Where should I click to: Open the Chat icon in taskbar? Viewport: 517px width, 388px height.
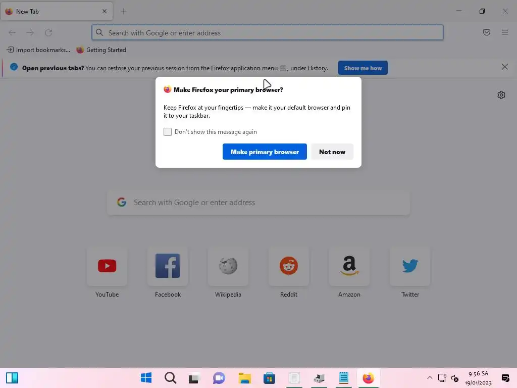[x=219, y=378]
